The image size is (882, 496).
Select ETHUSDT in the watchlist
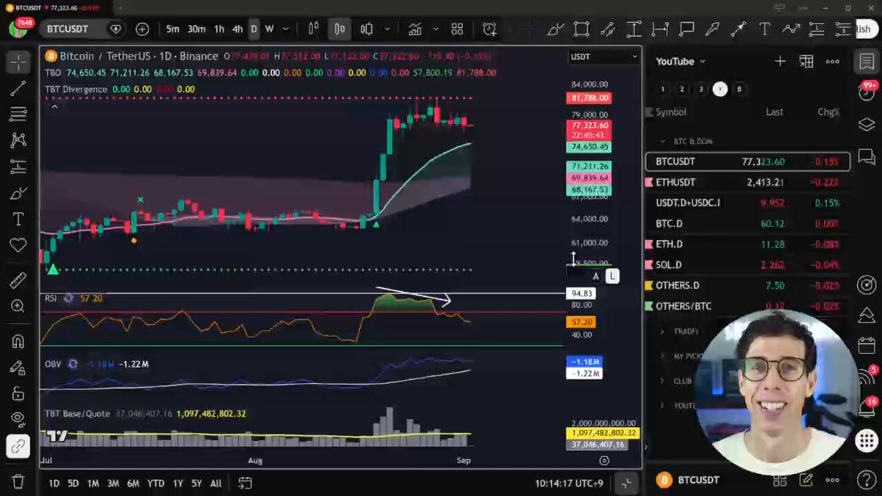(x=747, y=182)
